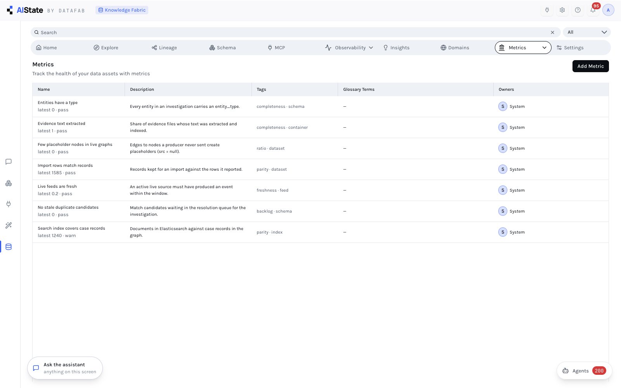Go to the Home tab
Screen dimensions: 621x388
[x=46, y=48]
